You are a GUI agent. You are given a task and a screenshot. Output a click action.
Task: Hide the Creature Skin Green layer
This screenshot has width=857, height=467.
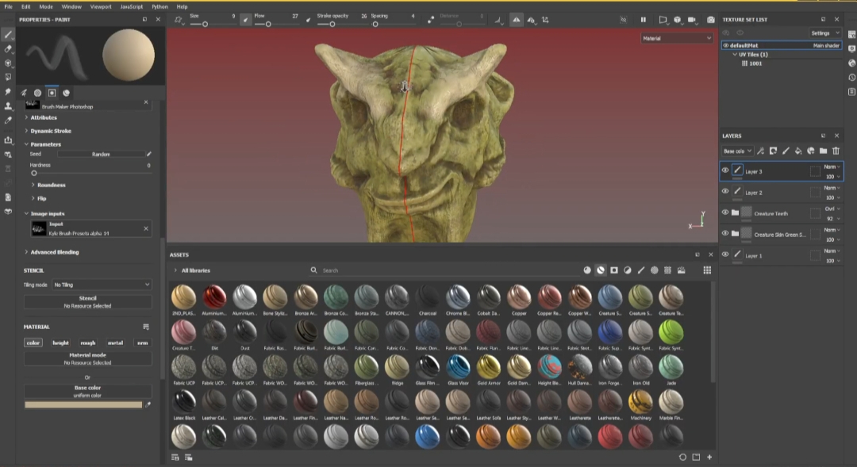725,233
